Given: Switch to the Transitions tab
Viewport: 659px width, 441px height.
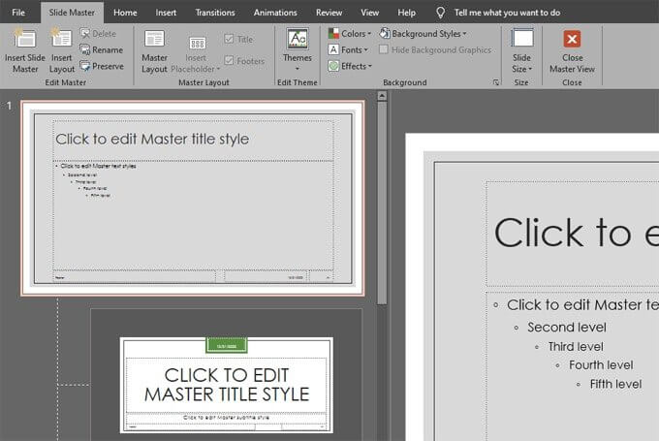Looking at the screenshot, I should pyautogui.click(x=214, y=13).
